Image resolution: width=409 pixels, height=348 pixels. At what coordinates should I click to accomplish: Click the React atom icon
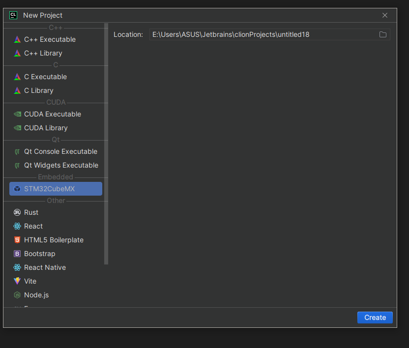tap(17, 226)
